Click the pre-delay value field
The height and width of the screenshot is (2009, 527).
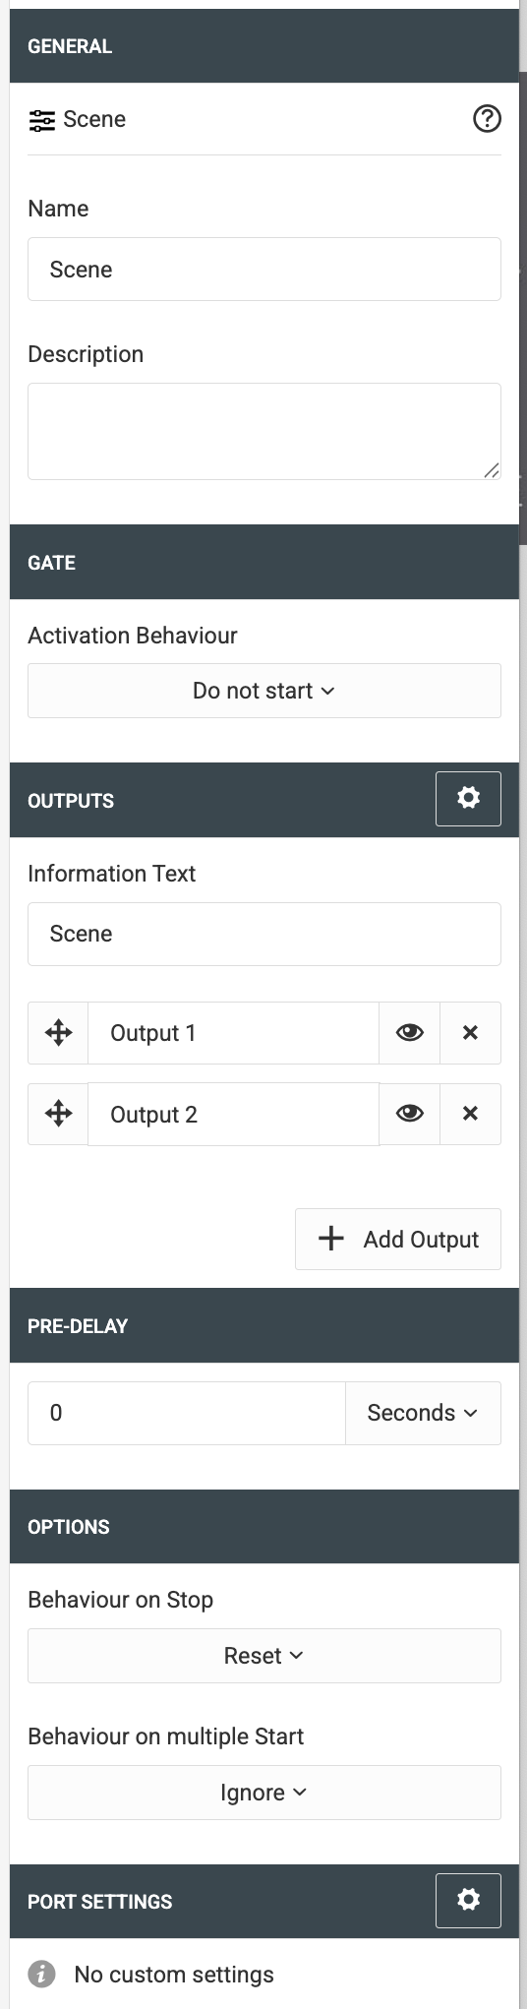point(187,1413)
